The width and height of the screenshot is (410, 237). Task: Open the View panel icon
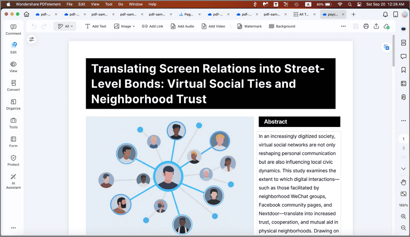13,67
